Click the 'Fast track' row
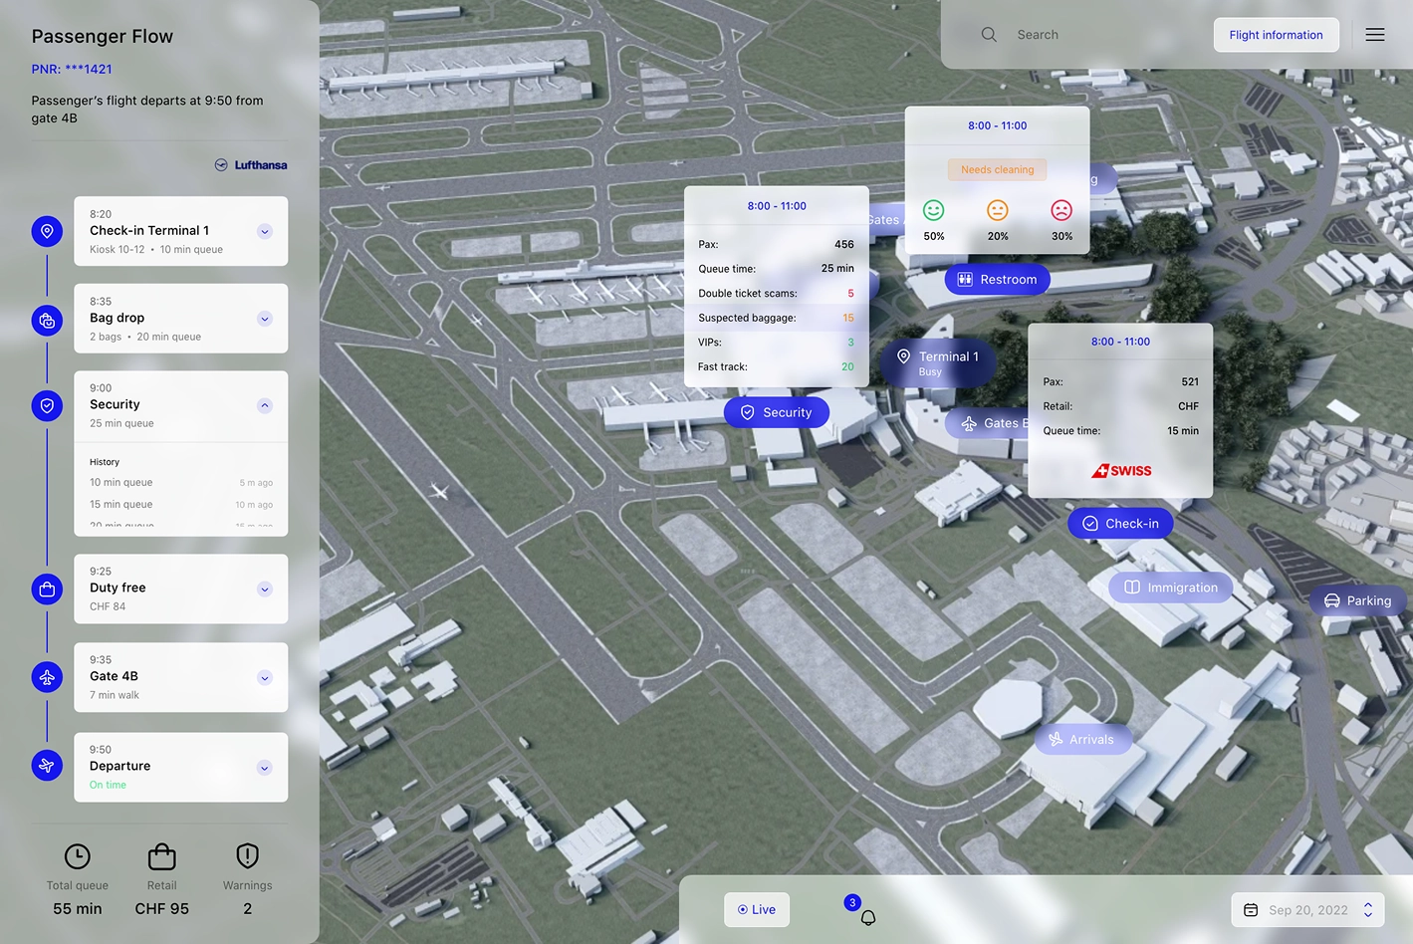Screen dimensions: 1413x944 776,366
